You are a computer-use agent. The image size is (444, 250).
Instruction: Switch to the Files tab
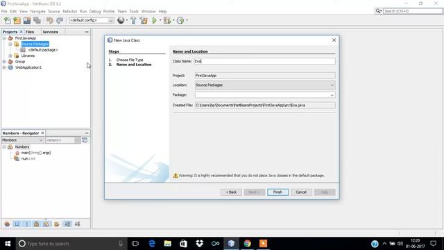click(x=30, y=32)
